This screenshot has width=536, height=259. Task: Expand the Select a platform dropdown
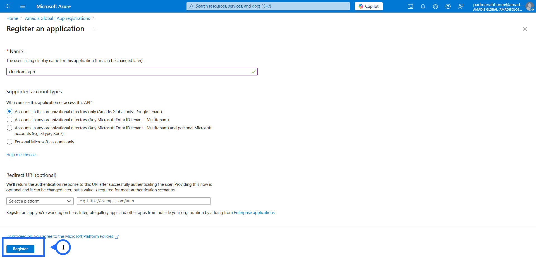point(40,201)
